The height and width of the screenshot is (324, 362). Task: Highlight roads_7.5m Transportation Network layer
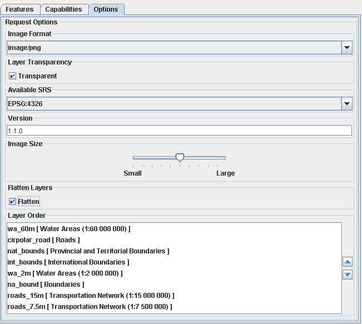(x=90, y=307)
